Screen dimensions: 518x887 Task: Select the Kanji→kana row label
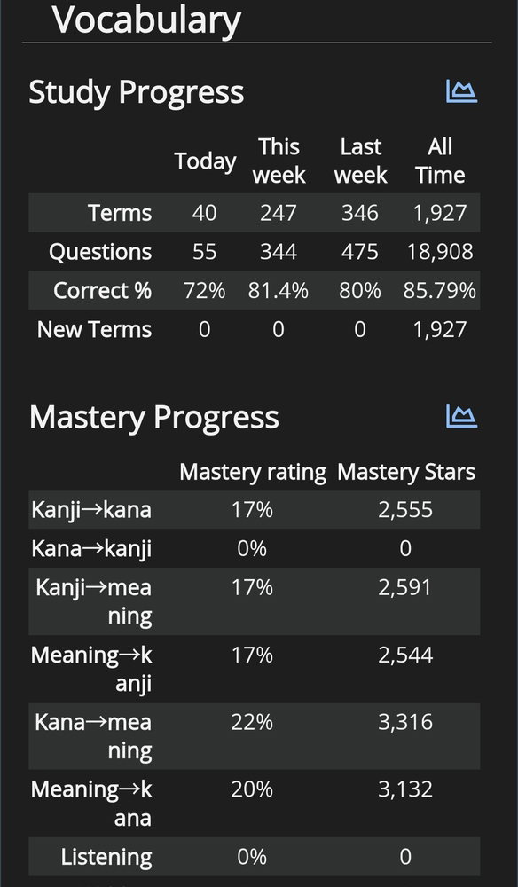(x=91, y=510)
